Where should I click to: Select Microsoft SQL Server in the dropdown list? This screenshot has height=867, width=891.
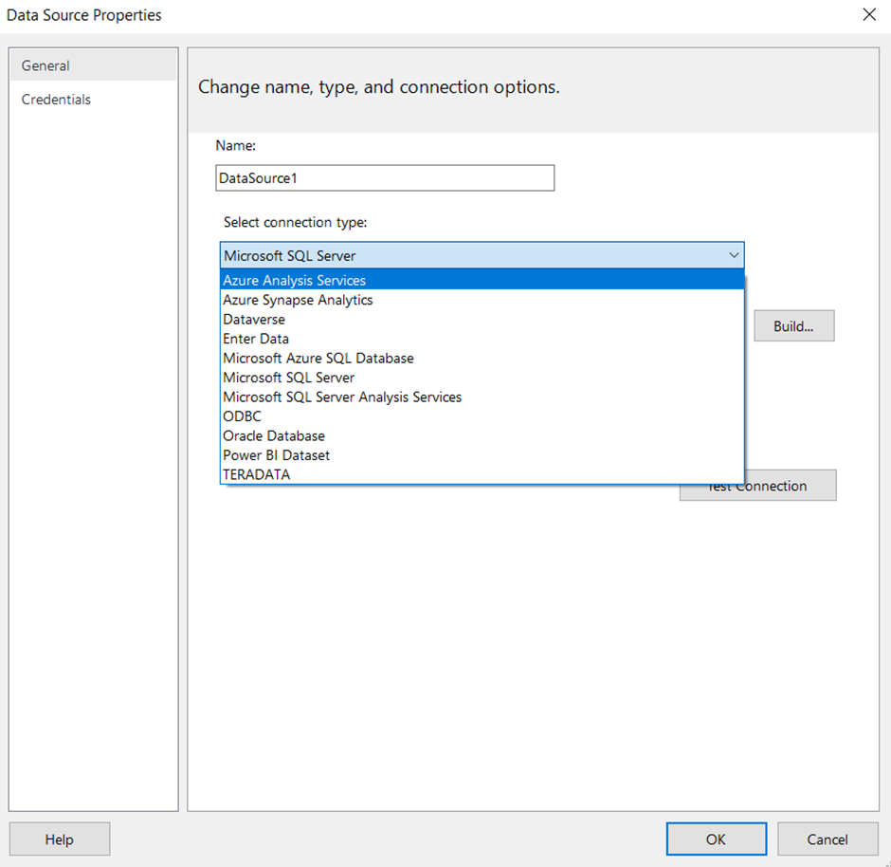482,378
